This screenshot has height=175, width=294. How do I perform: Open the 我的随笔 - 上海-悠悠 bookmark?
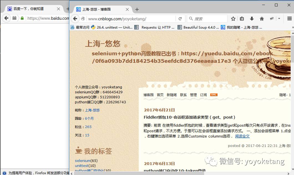[x=242, y=27]
